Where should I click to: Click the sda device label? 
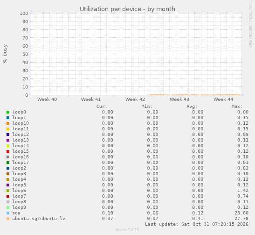16,213
